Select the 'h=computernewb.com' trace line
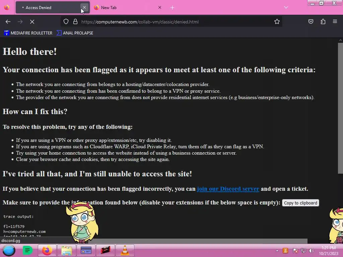The width and height of the screenshot is (343, 257). [24, 232]
